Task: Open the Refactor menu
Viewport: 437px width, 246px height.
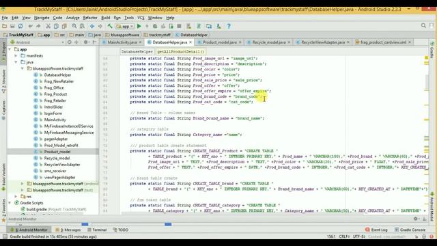Action: 90,18
